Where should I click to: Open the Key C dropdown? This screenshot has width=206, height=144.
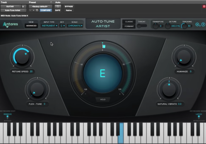pyautogui.click(x=62, y=26)
